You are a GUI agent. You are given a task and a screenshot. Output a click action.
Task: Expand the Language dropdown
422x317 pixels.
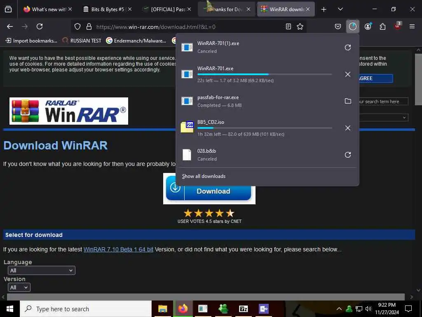pos(42,270)
